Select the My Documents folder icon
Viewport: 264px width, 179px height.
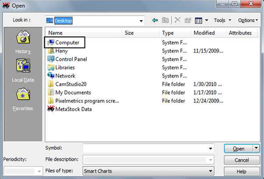tap(51, 92)
